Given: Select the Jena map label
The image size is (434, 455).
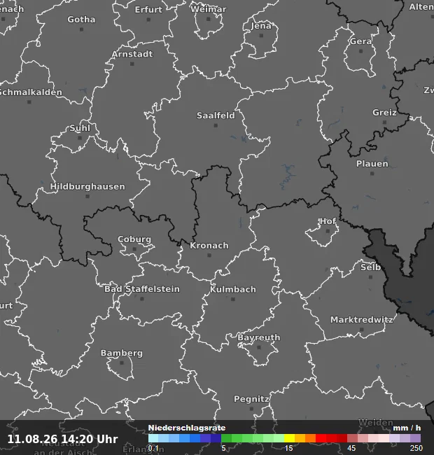Looking at the screenshot, I should [x=261, y=26].
